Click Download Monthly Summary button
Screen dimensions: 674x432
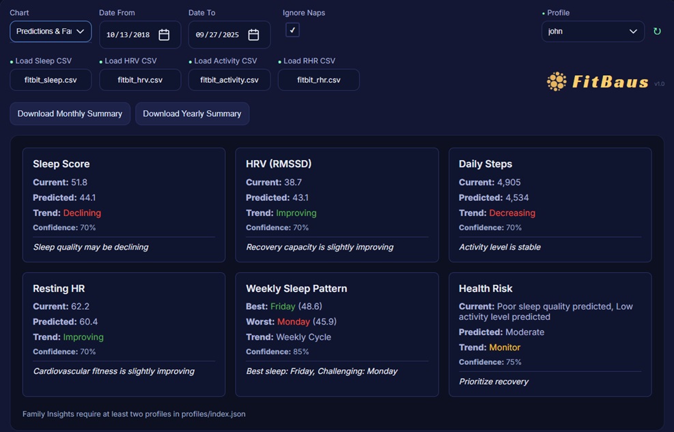point(70,113)
